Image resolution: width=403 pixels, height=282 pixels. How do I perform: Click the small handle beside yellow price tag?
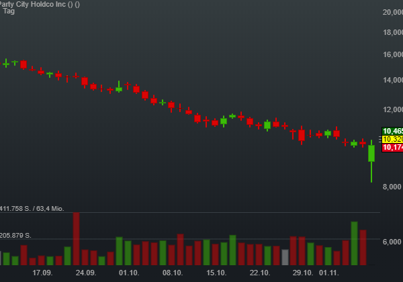(380, 140)
